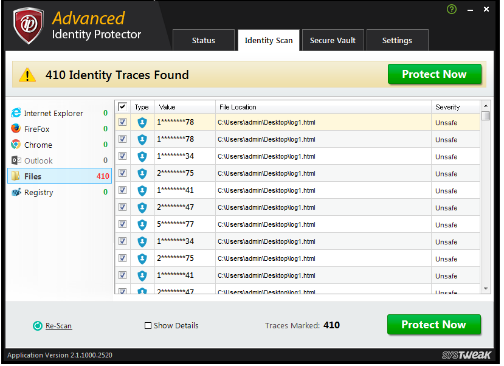Click the Application Version 2.1.1000.2520 text
Screen dimensions: 504x366
[x=60, y=356]
